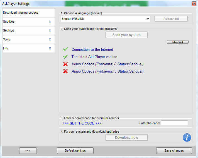Image resolution: width=198 pixels, height=158 pixels.
Task: Expand the Subtitles section chevron
Action: 50,22
